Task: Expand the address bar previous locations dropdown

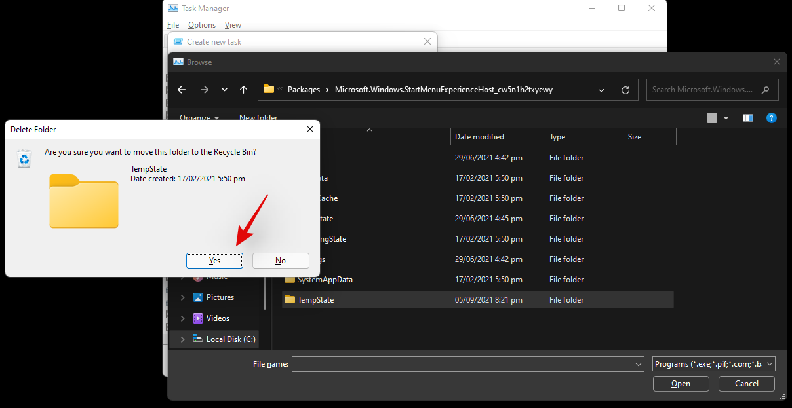Action: (601, 90)
